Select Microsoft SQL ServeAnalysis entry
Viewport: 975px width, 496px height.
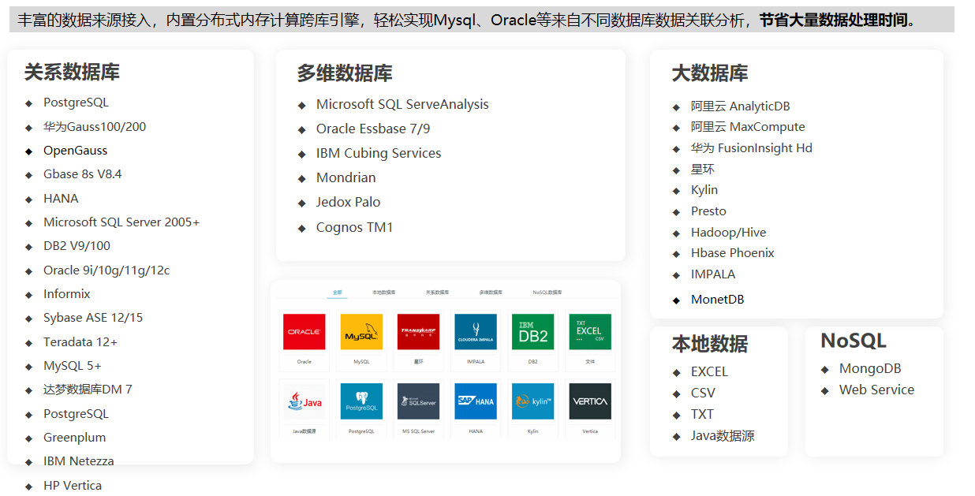pyautogui.click(x=402, y=105)
